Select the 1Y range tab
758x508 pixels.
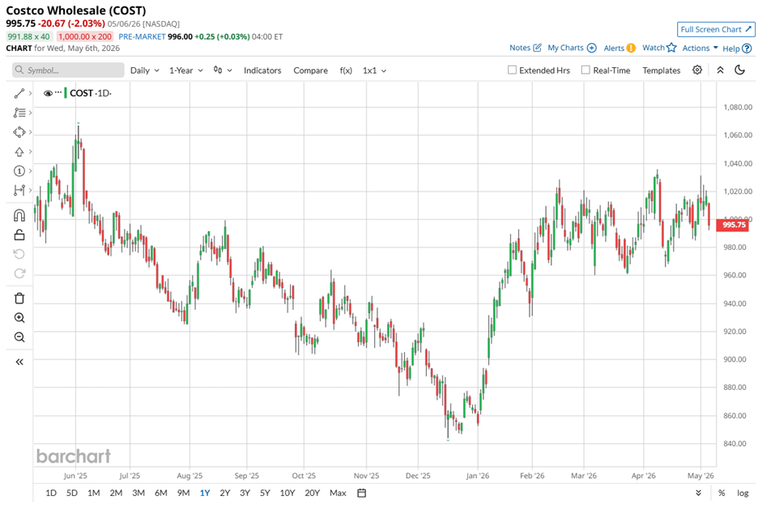tap(205, 493)
